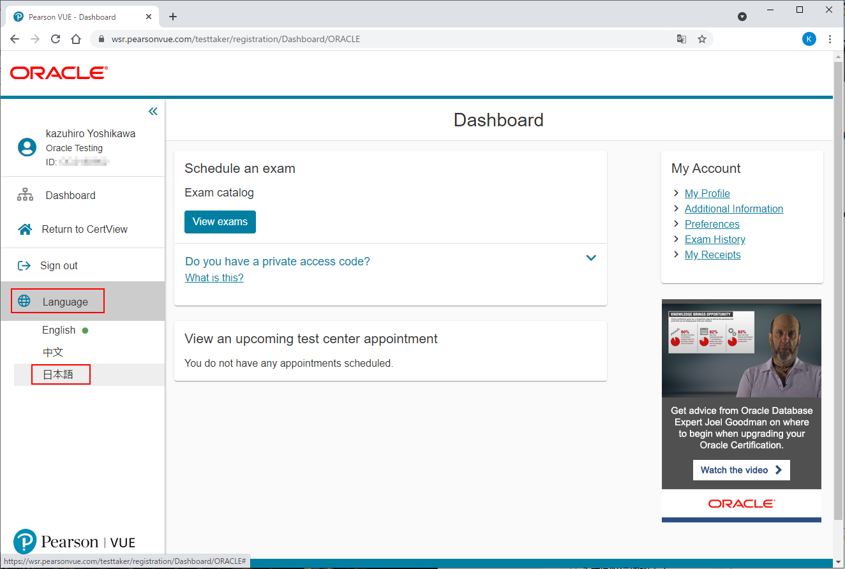Click Watch the video in Oracle ad

click(741, 470)
